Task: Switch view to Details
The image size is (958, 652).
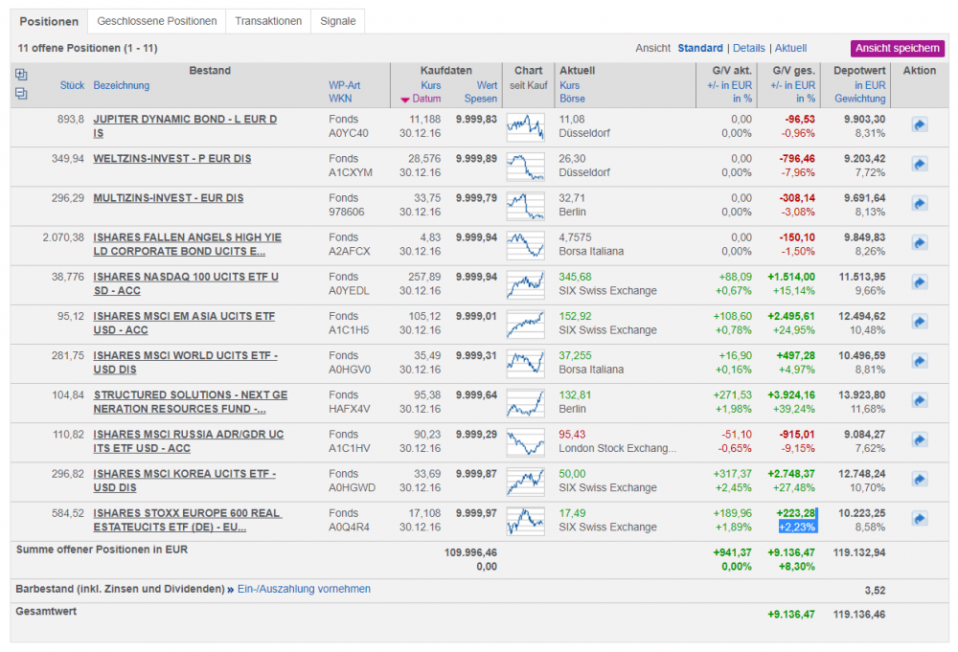Action: (x=749, y=48)
